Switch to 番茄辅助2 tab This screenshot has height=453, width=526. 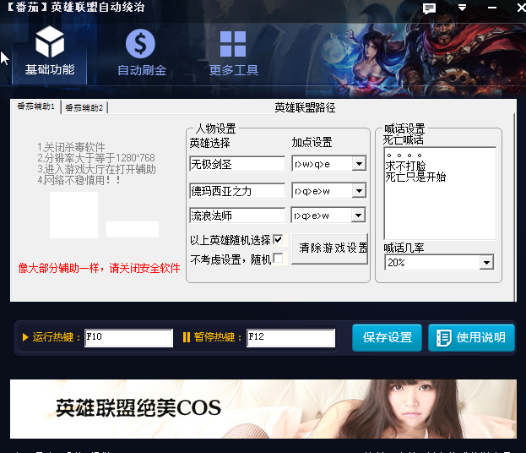[x=84, y=108]
